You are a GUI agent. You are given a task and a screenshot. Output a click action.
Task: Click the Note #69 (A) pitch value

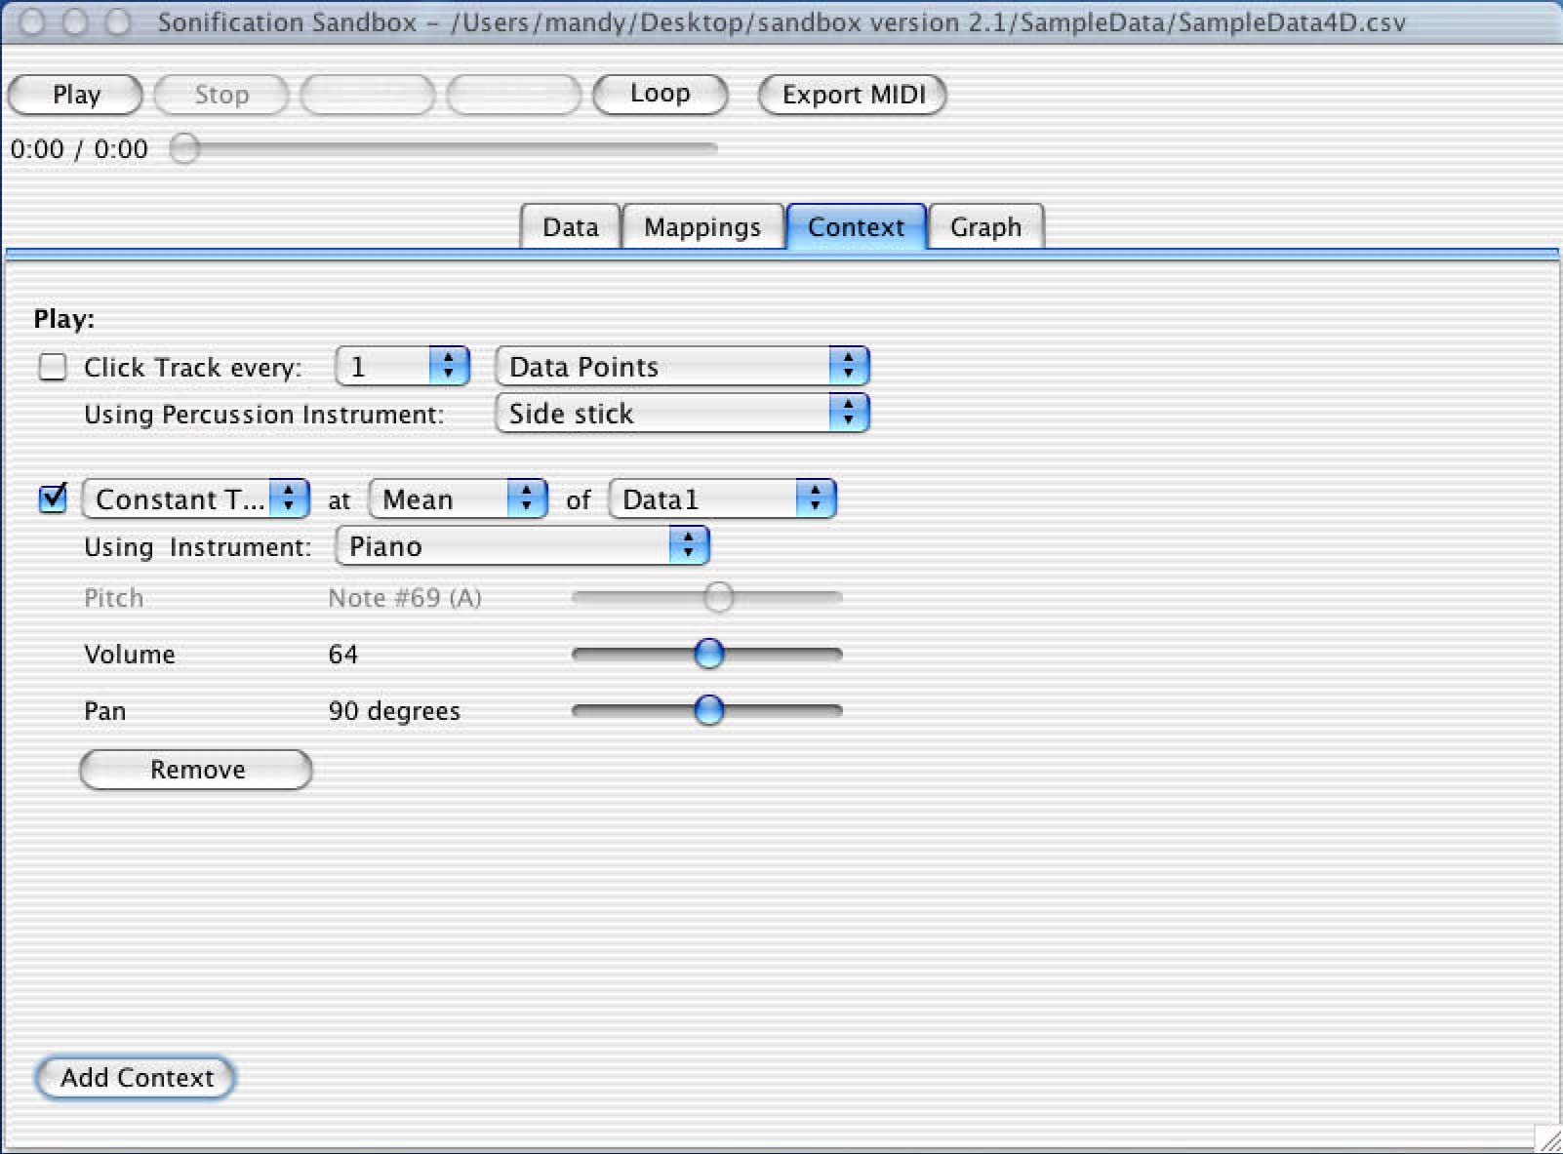point(405,598)
